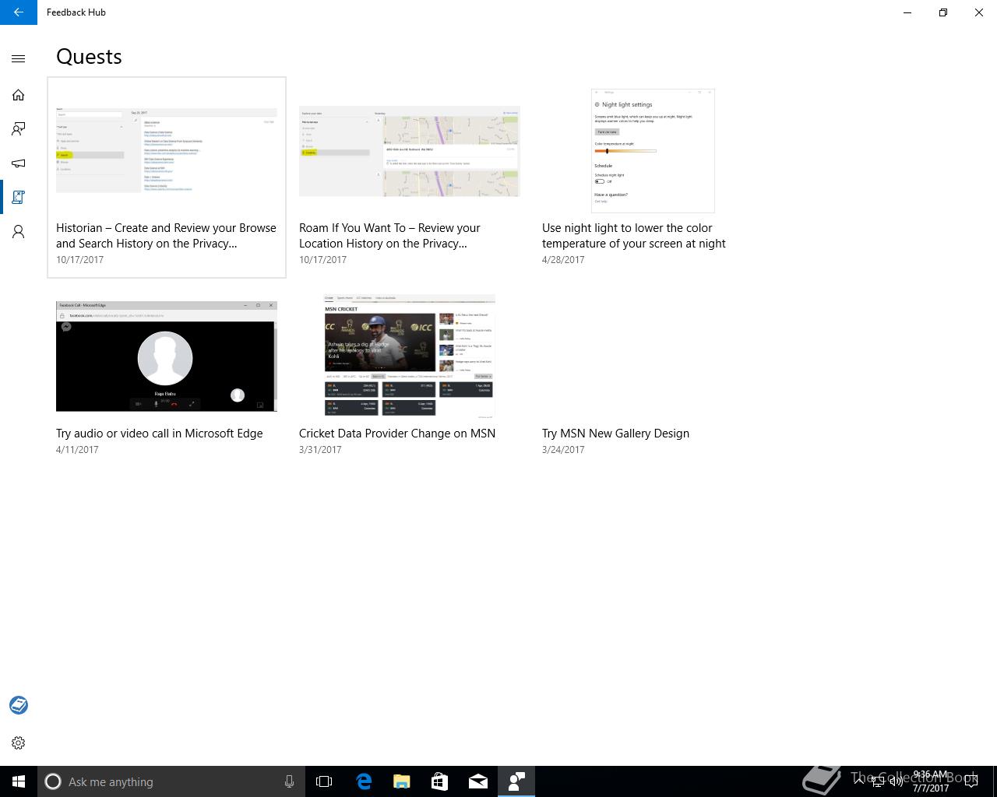Open "Use night light" quest title
997x797 pixels.
(634, 236)
